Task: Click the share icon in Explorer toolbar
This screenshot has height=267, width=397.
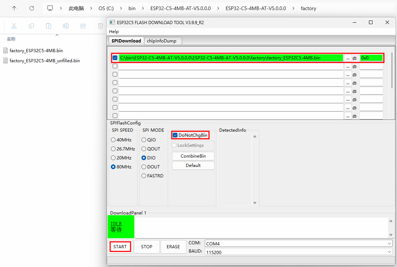Action: 83,26
